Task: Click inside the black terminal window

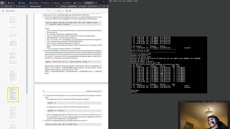Action: [x=169, y=65]
